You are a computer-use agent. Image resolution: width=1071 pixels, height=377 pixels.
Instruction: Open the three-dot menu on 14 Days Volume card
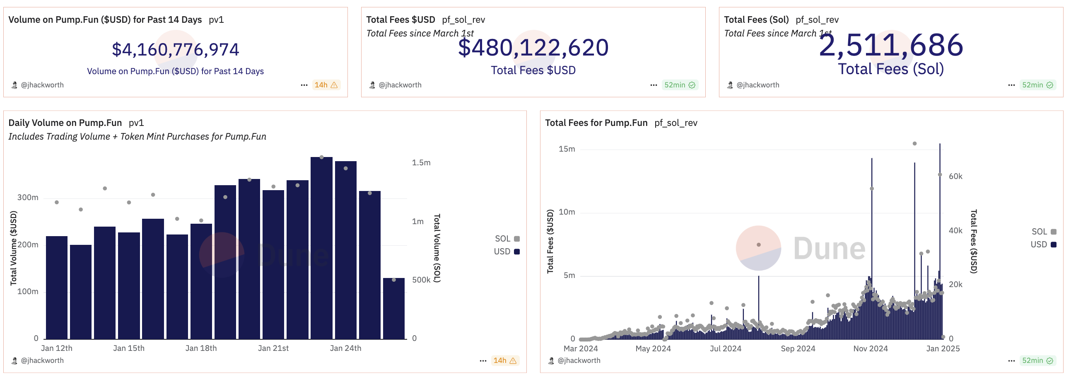click(x=304, y=85)
